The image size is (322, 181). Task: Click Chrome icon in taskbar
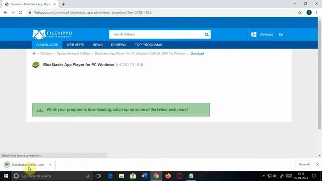156,176
